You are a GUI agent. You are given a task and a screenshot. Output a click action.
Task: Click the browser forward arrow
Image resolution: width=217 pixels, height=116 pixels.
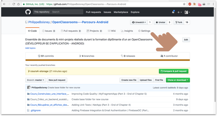[x=9, y=4]
